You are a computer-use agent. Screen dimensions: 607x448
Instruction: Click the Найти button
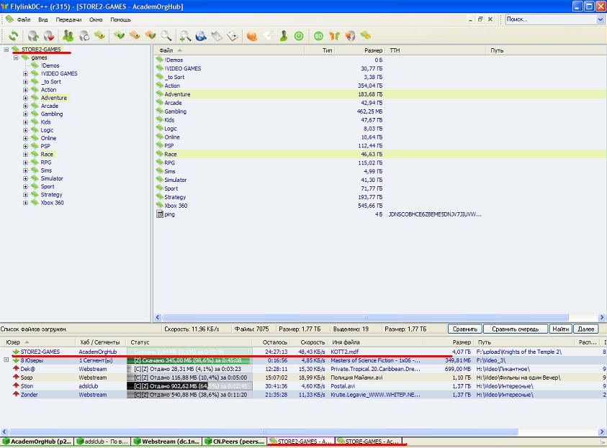click(x=560, y=329)
